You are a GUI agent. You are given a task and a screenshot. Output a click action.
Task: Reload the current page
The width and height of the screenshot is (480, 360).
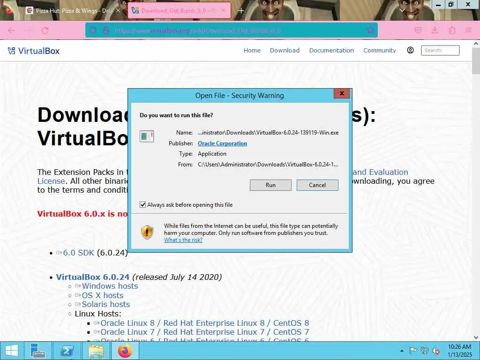coord(45,30)
